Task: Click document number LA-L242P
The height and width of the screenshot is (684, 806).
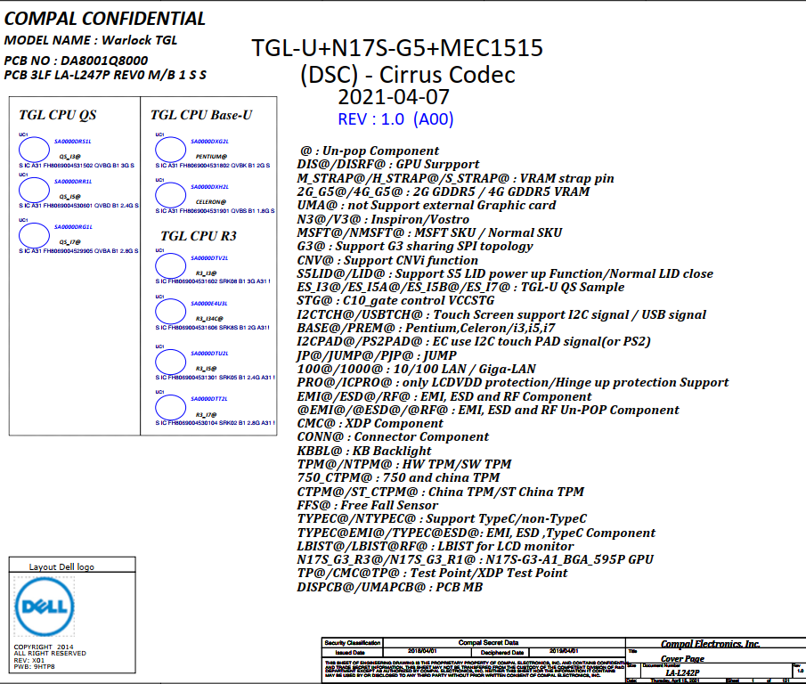Action: coord(682,672)
